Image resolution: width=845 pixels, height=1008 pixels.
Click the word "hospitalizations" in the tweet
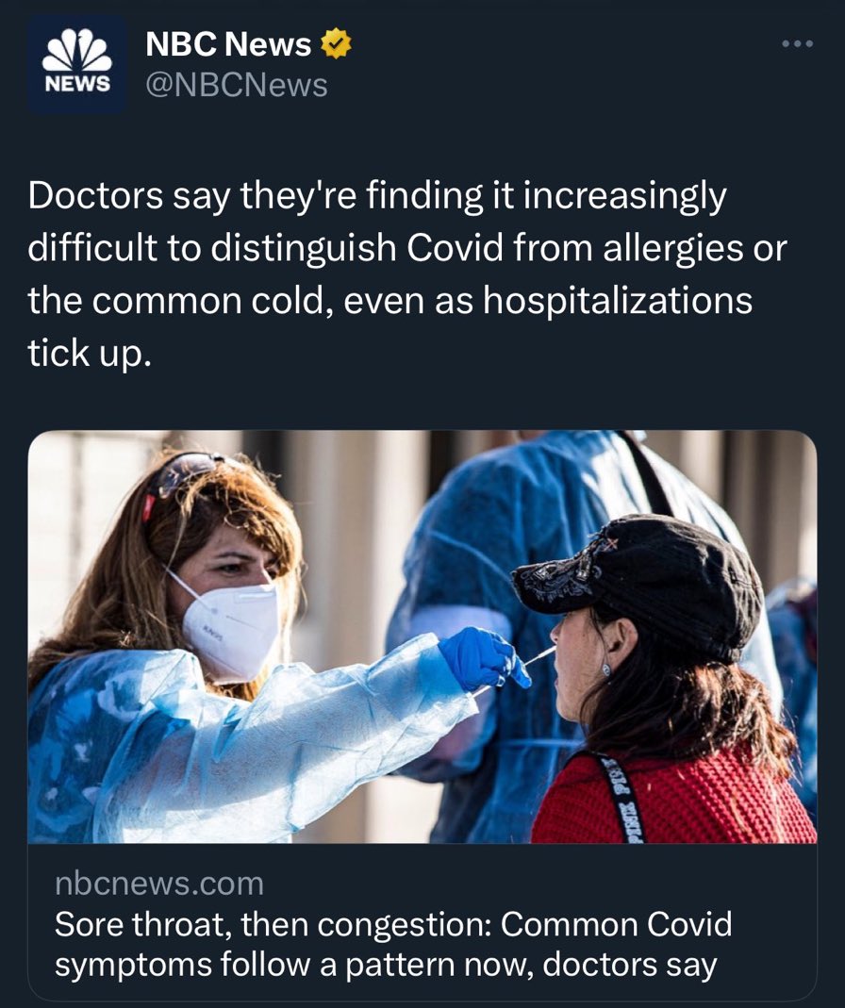point(618,300)
